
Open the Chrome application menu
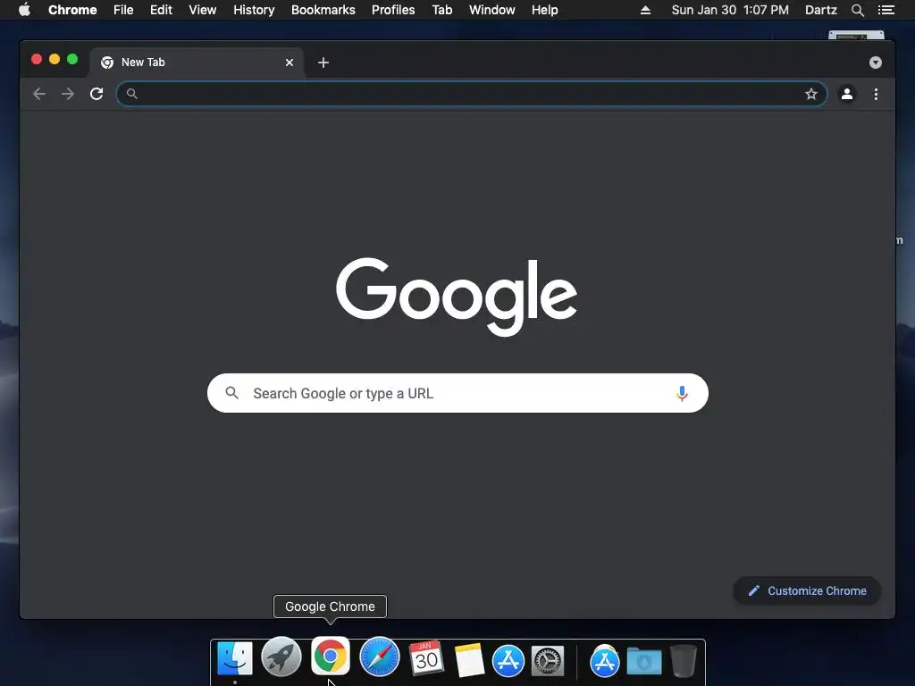72,10
